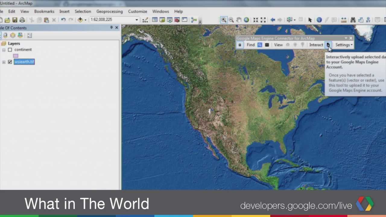The image size is (386, 217).
Task: Expand the Standard toolbar overflow options
Action: (x=200, y=21)
